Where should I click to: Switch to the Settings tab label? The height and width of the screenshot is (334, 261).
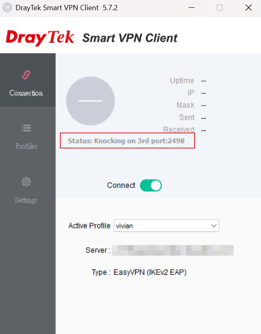[x=26, y=200]
